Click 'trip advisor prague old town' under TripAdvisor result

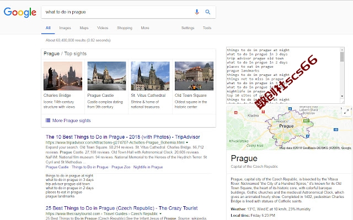click(67, 184)
